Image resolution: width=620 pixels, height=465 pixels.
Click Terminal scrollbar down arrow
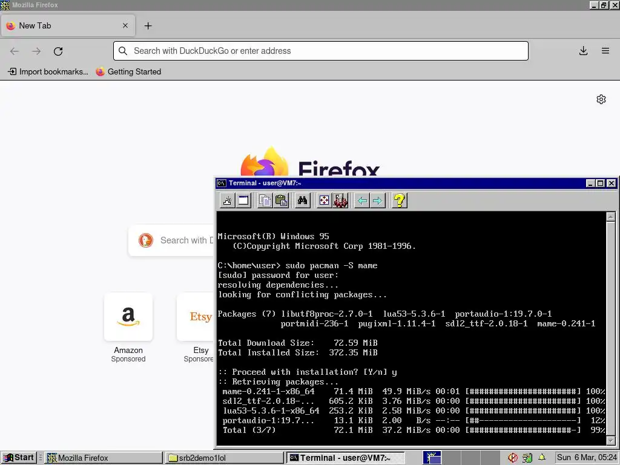611,441
